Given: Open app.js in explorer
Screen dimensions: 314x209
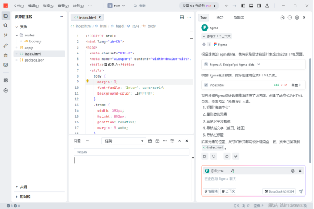Looking at the screenshot, I should [x=29, y=48].
